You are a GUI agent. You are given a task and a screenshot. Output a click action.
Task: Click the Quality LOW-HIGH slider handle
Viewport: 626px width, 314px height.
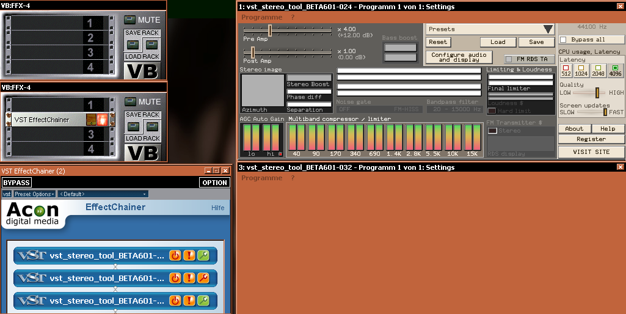tap(597, 93)
